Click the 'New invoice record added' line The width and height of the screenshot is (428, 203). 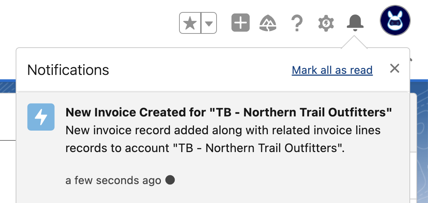click(x=223, y=130)
